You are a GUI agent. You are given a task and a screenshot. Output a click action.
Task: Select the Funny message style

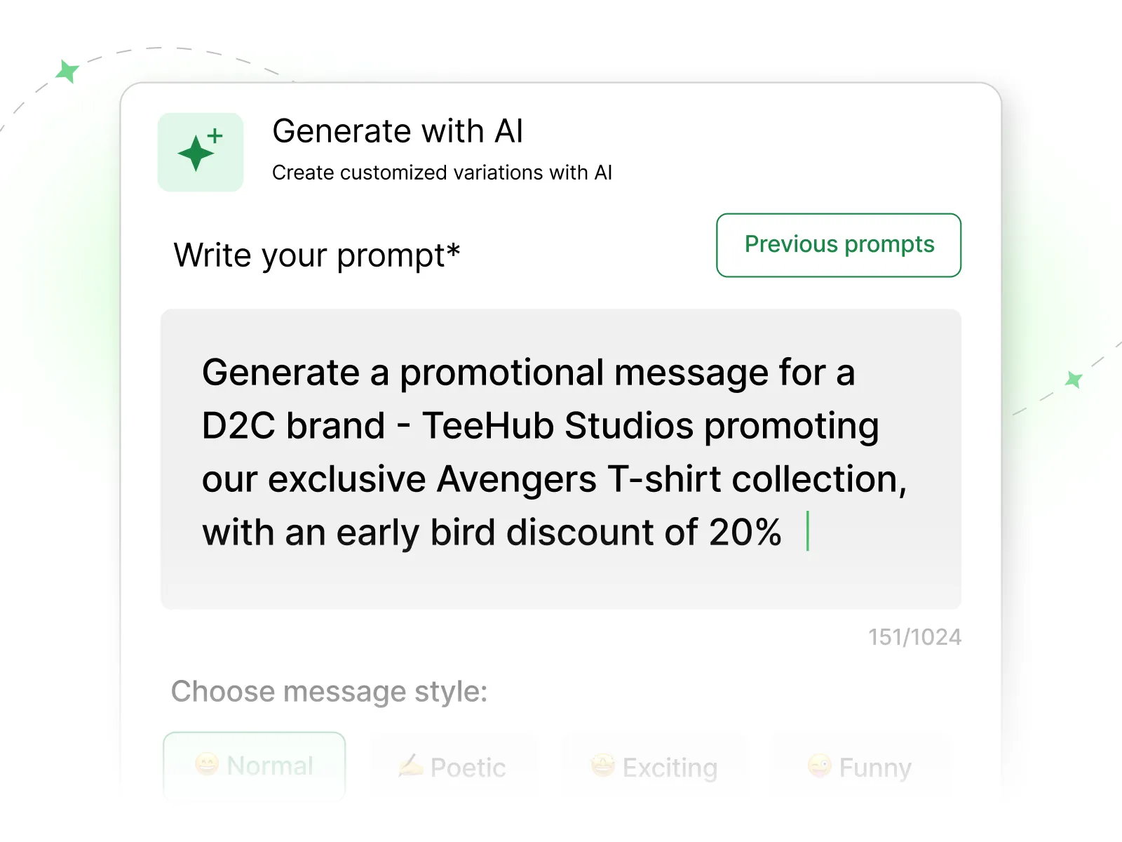pyautogui.click(x=859, y=766)
